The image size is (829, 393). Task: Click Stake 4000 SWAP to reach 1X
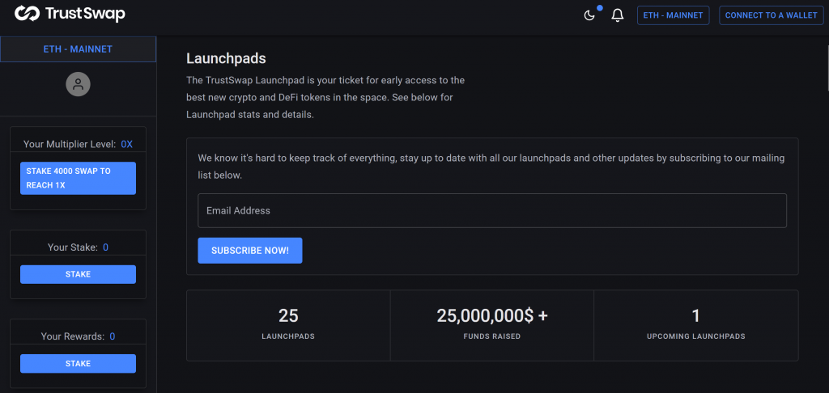tap(79, 178)
